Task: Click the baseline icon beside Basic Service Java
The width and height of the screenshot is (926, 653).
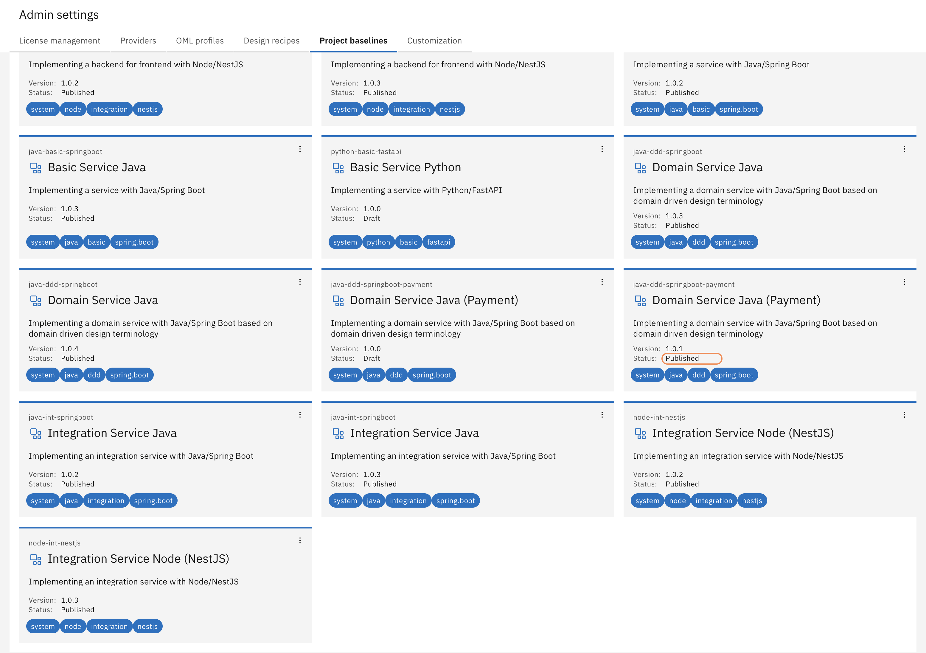Action: (x=36, y=168)
